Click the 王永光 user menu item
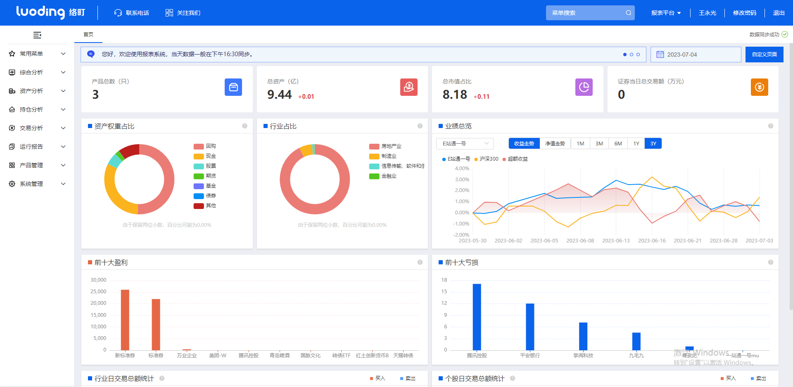 click(x=708, y=13)
